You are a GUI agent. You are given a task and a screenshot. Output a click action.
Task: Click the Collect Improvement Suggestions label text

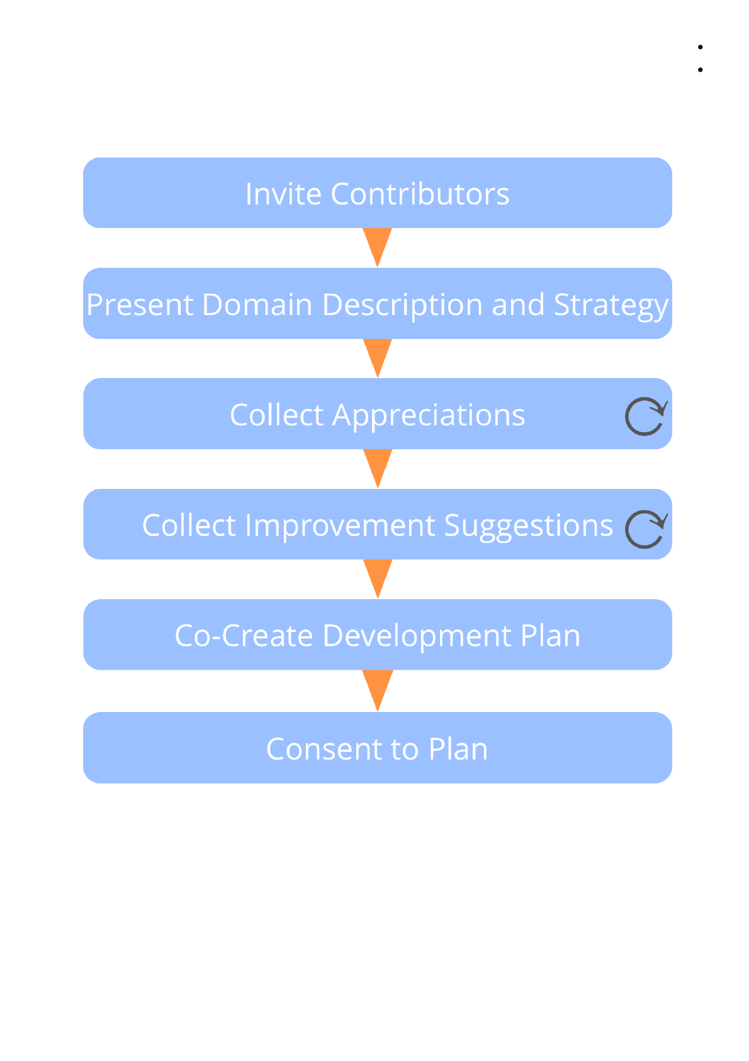tap(377, 525)
